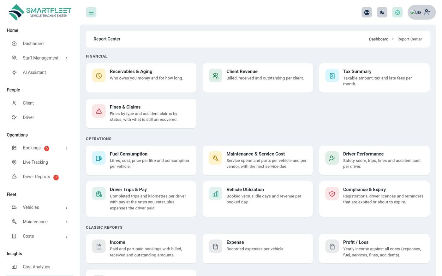
Task: Open the Fuel Consumption report title
Action: (128, 154)
